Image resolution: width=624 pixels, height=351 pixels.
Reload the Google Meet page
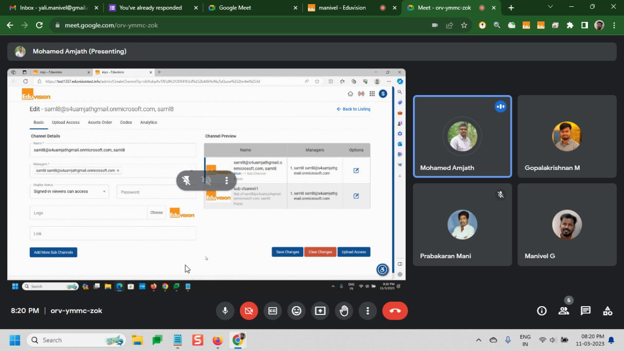39,25
